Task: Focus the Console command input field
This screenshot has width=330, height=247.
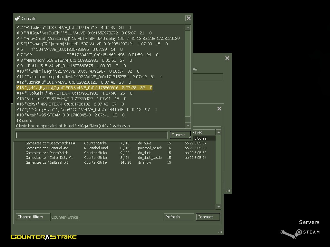Action: [92, 135]
